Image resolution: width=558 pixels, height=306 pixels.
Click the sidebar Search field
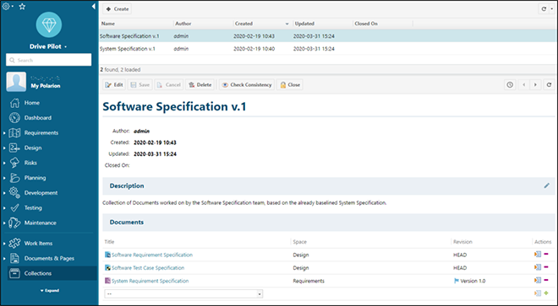click(x=49, y=60)
